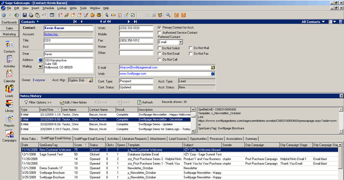344x180 pixels.
Task: Go to previous contact record
Action: [x=82, y=21]
